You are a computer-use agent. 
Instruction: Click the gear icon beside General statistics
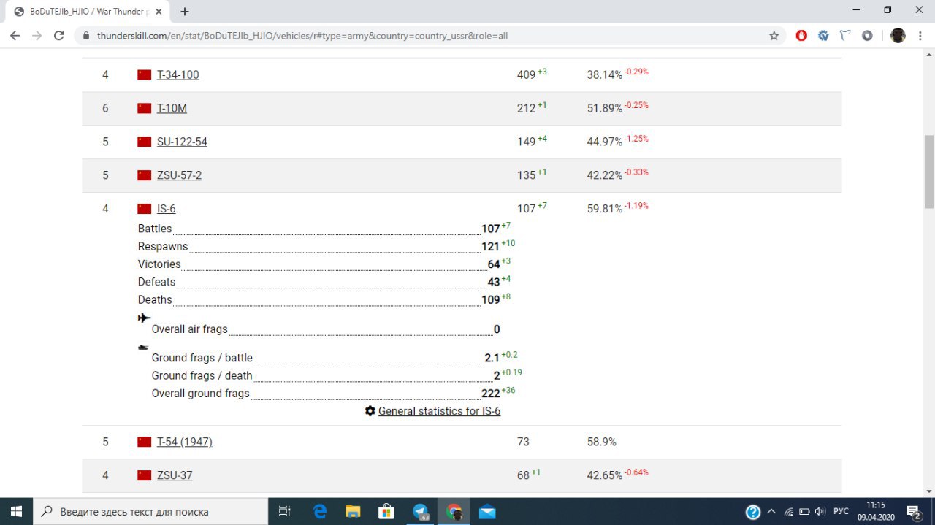click(370, 411)
